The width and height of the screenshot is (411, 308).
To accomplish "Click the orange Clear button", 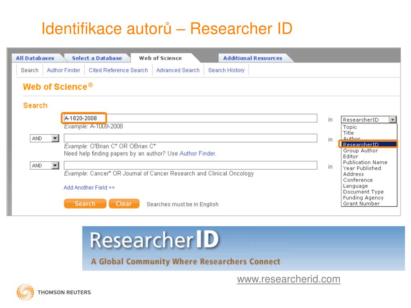I will pyautogui.click(x=124, y=203).
